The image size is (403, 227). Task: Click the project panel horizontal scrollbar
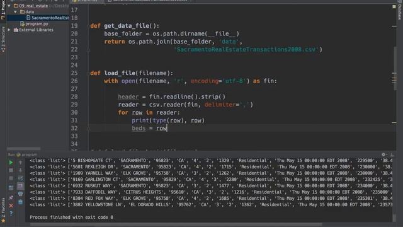(x=24, y=149)
